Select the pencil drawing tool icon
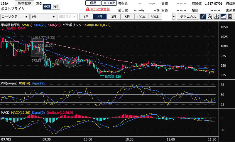 [203, 16]
